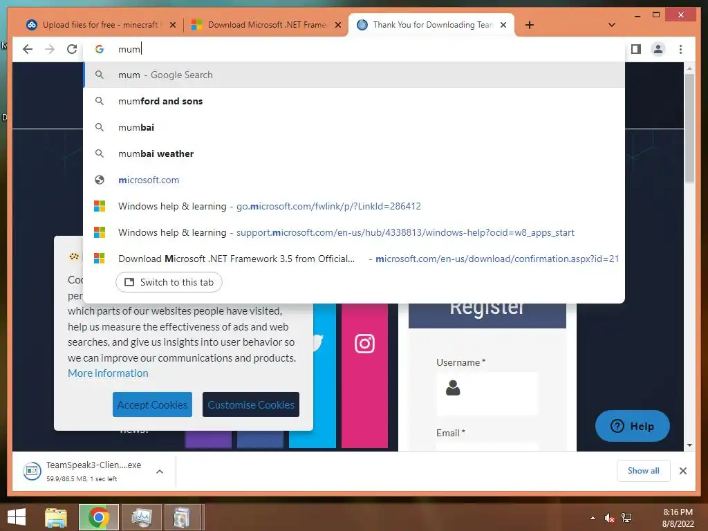The image size is (708, 531).
Task: Close the Download Microsoft .NET tab
Action: tap(337, 25)
